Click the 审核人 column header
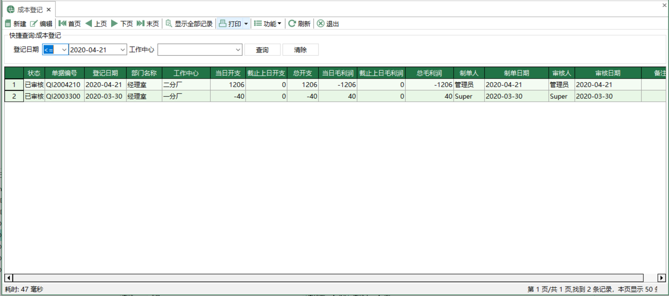Image resolution: width=669 pixels, height=296 pixels. point(562,73)
